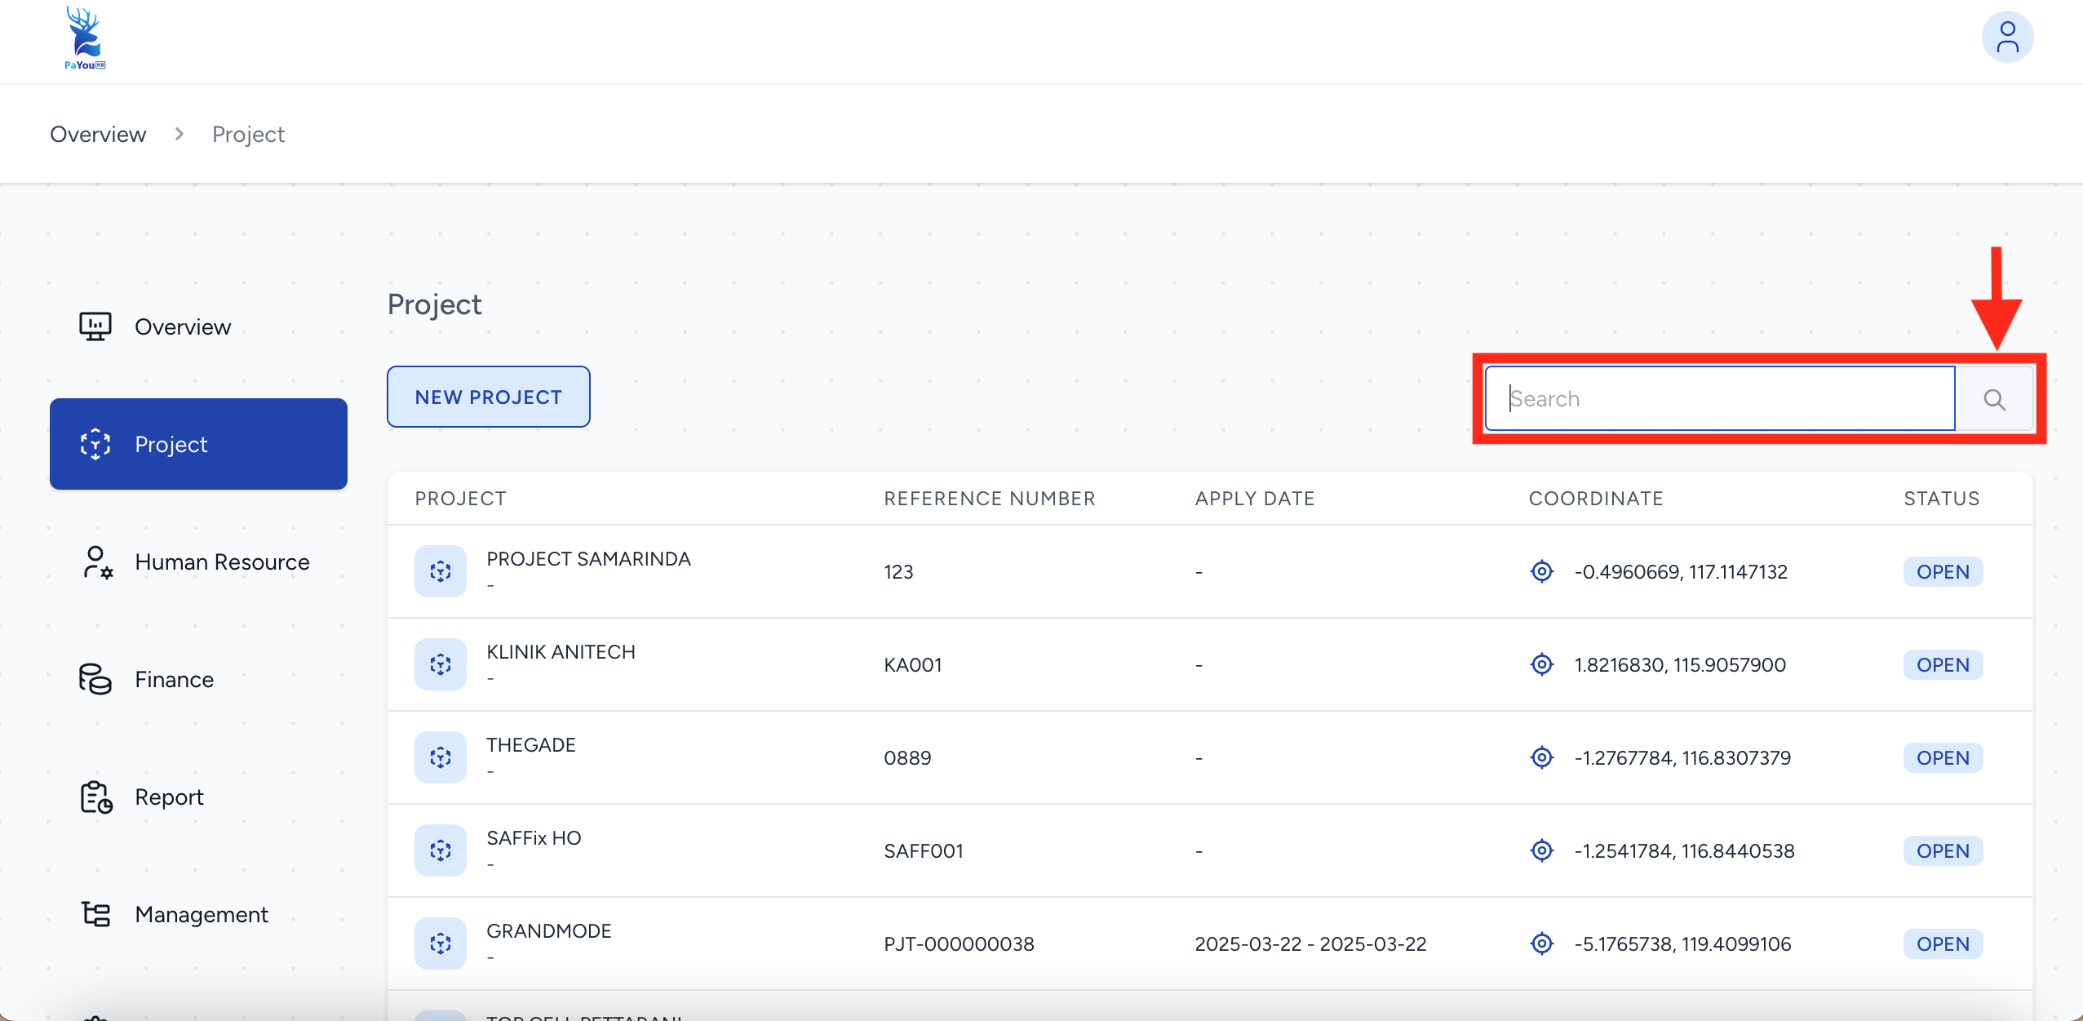Click the SAFFix HO coordinate target icon
2083x1021 pixels.
(1541, 850)
